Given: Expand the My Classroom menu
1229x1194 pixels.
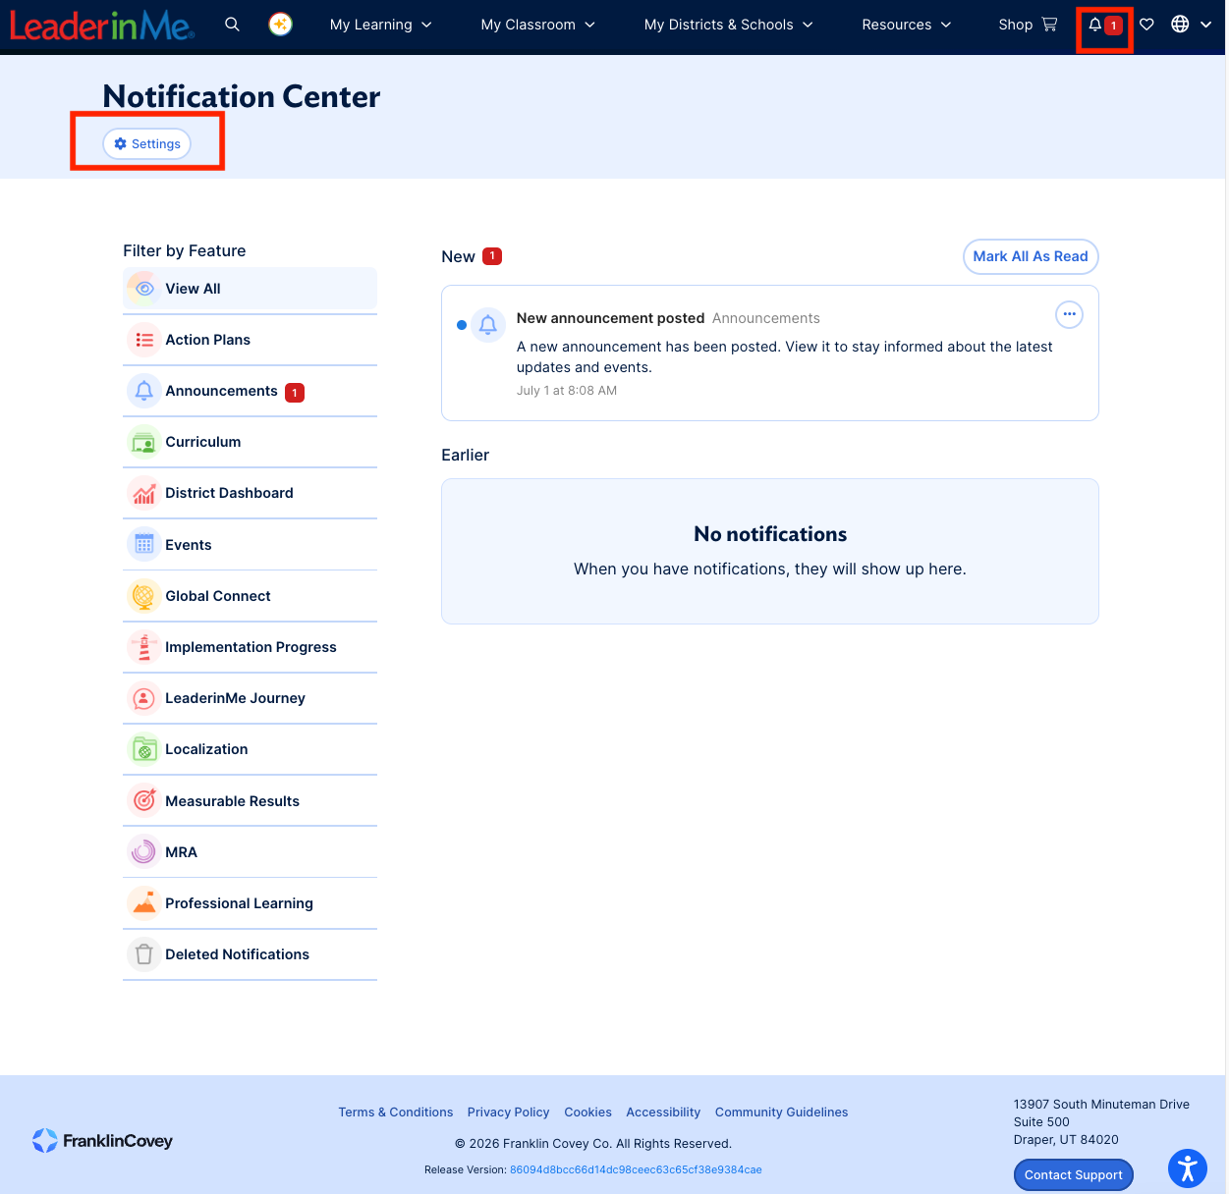Looking at the screenshot, I should pyautogui.click(x=537, y=25).
